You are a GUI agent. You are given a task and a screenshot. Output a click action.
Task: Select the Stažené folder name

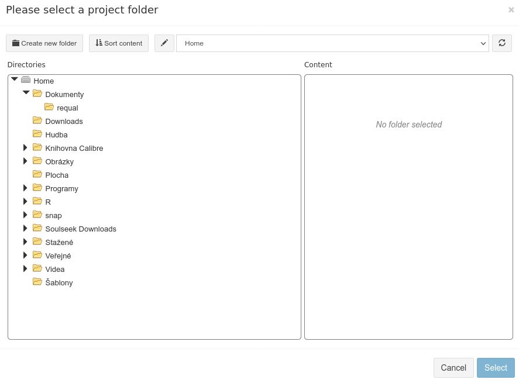[59, 243]
